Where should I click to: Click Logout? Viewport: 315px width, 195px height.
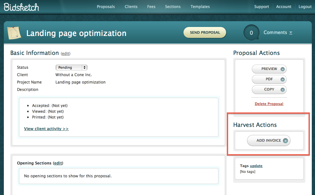(x=305, y=7)
